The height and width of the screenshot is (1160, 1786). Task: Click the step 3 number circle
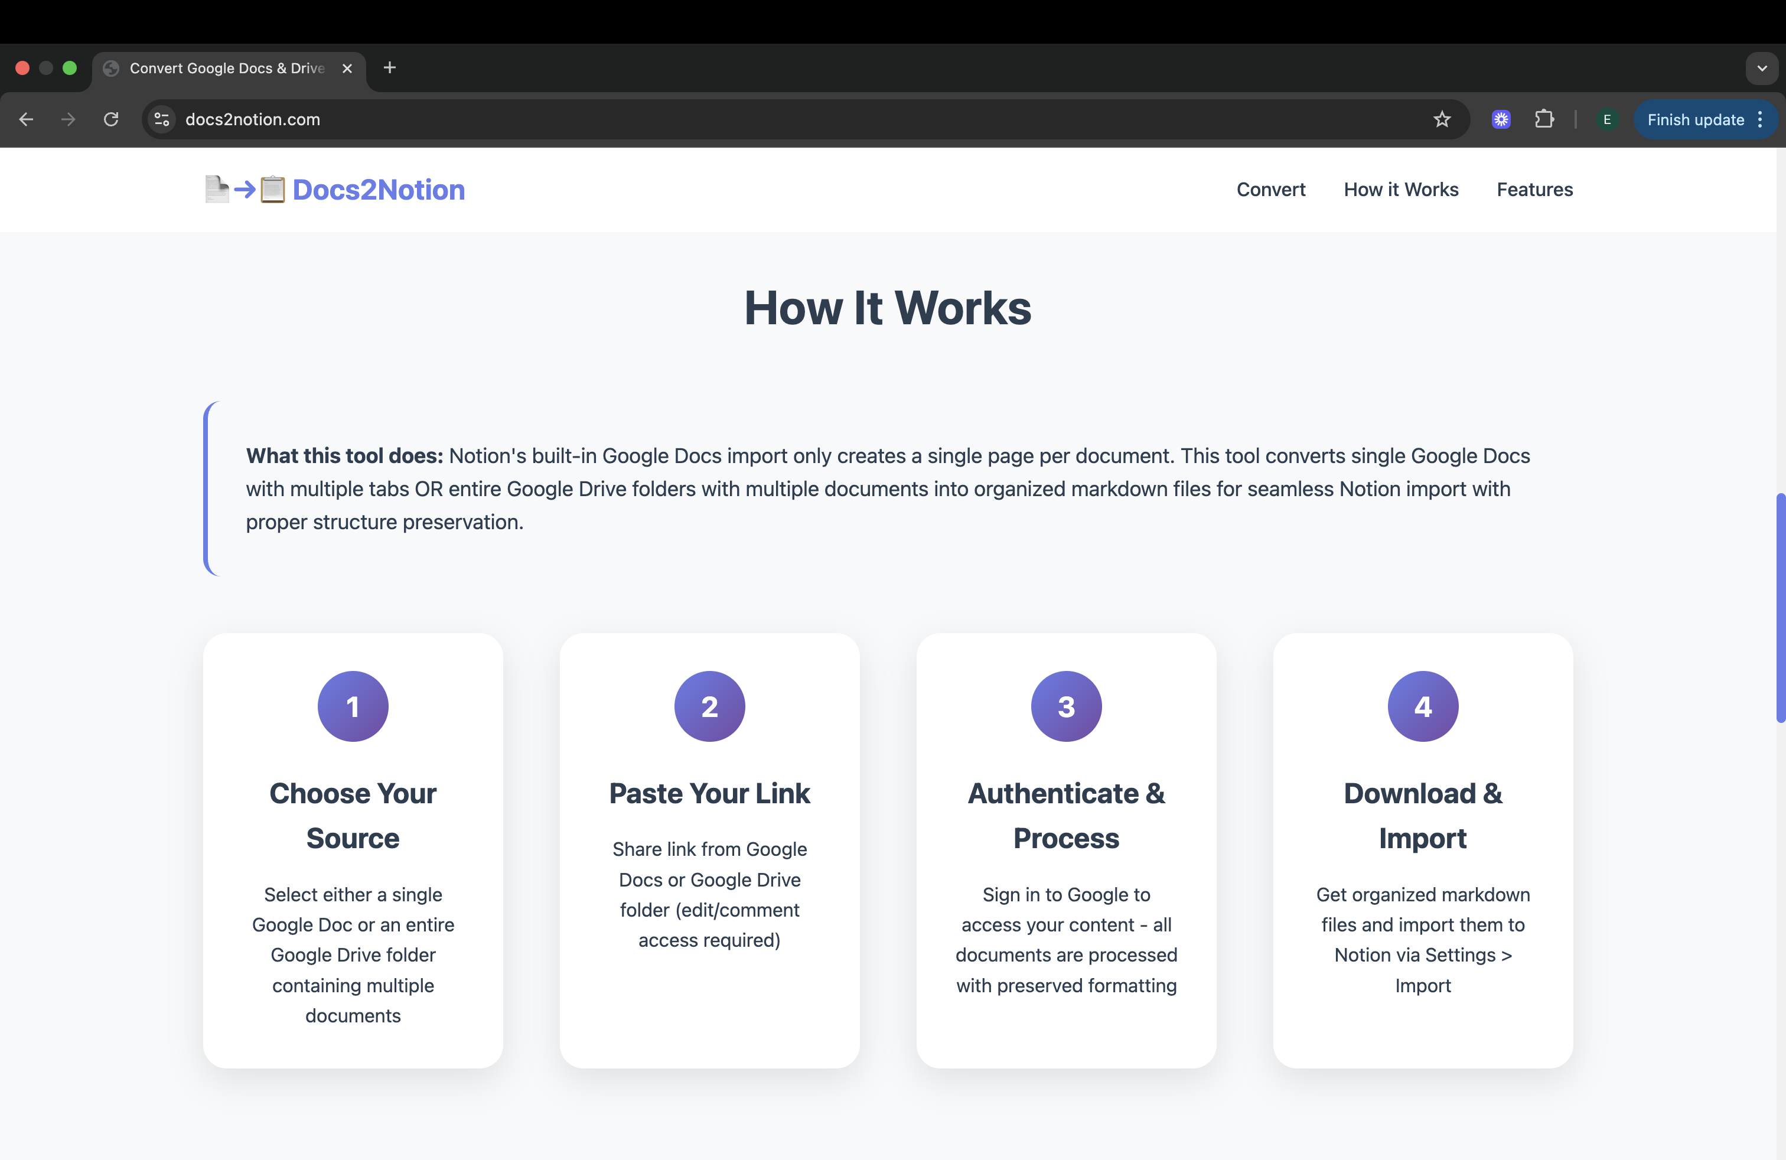point(1067,706)
